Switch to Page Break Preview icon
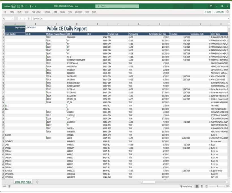Viewport: 232px width, 193px height. 207,186
